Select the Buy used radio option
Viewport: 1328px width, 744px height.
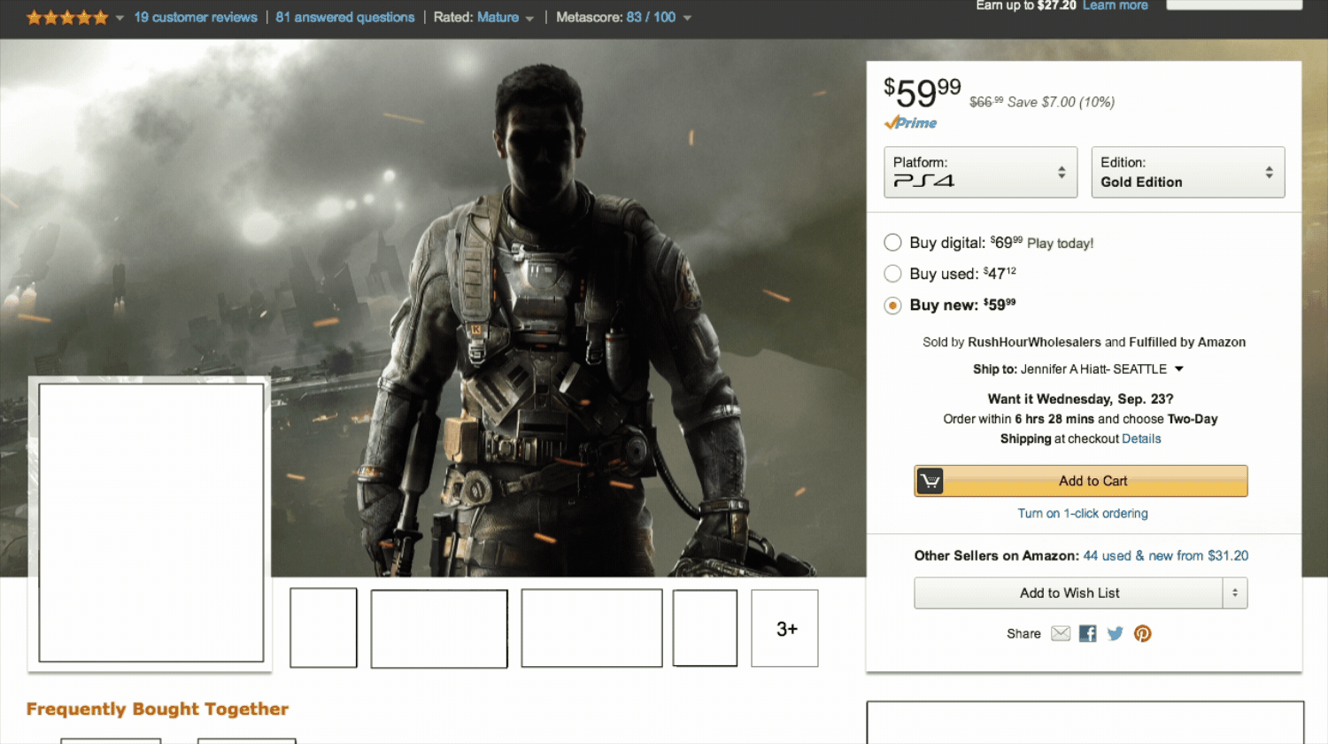(892, 274)
